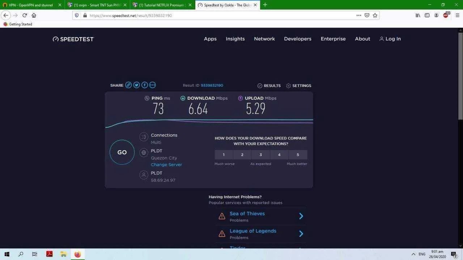Rate download speed as 5
This screenshot has height=260, width=463.
298,155
